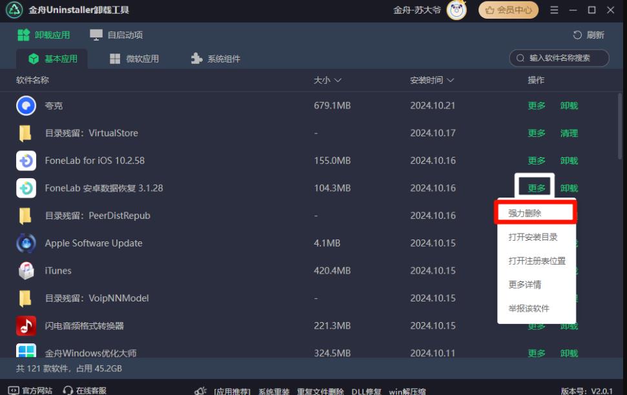Sort the list by 安装时间
The height and width of the screenshot is (395, 627).
click(x=432, y=81)
